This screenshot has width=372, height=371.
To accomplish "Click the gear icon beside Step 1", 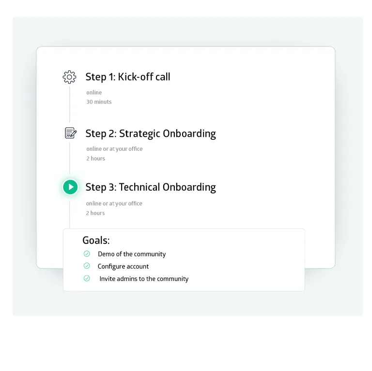I will coord(70,77).
